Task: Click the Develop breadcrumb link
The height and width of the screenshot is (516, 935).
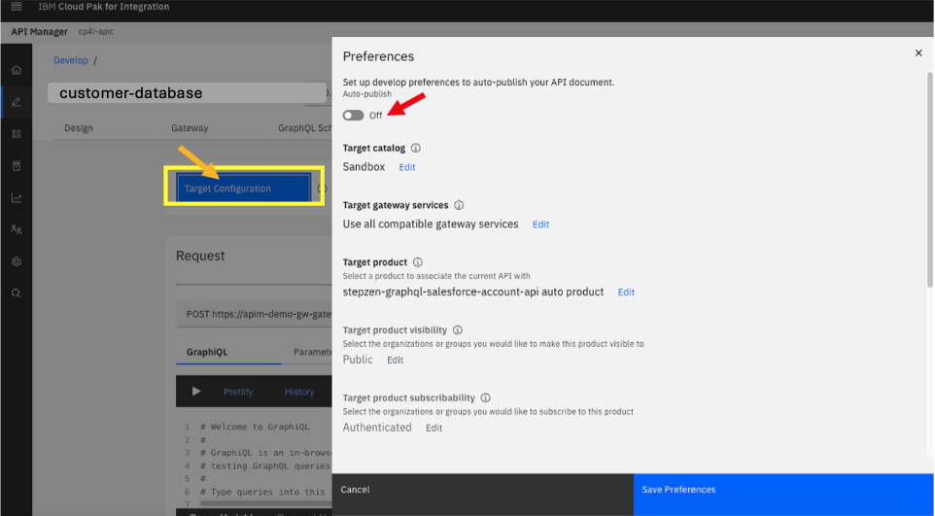Action: (71, 60)
